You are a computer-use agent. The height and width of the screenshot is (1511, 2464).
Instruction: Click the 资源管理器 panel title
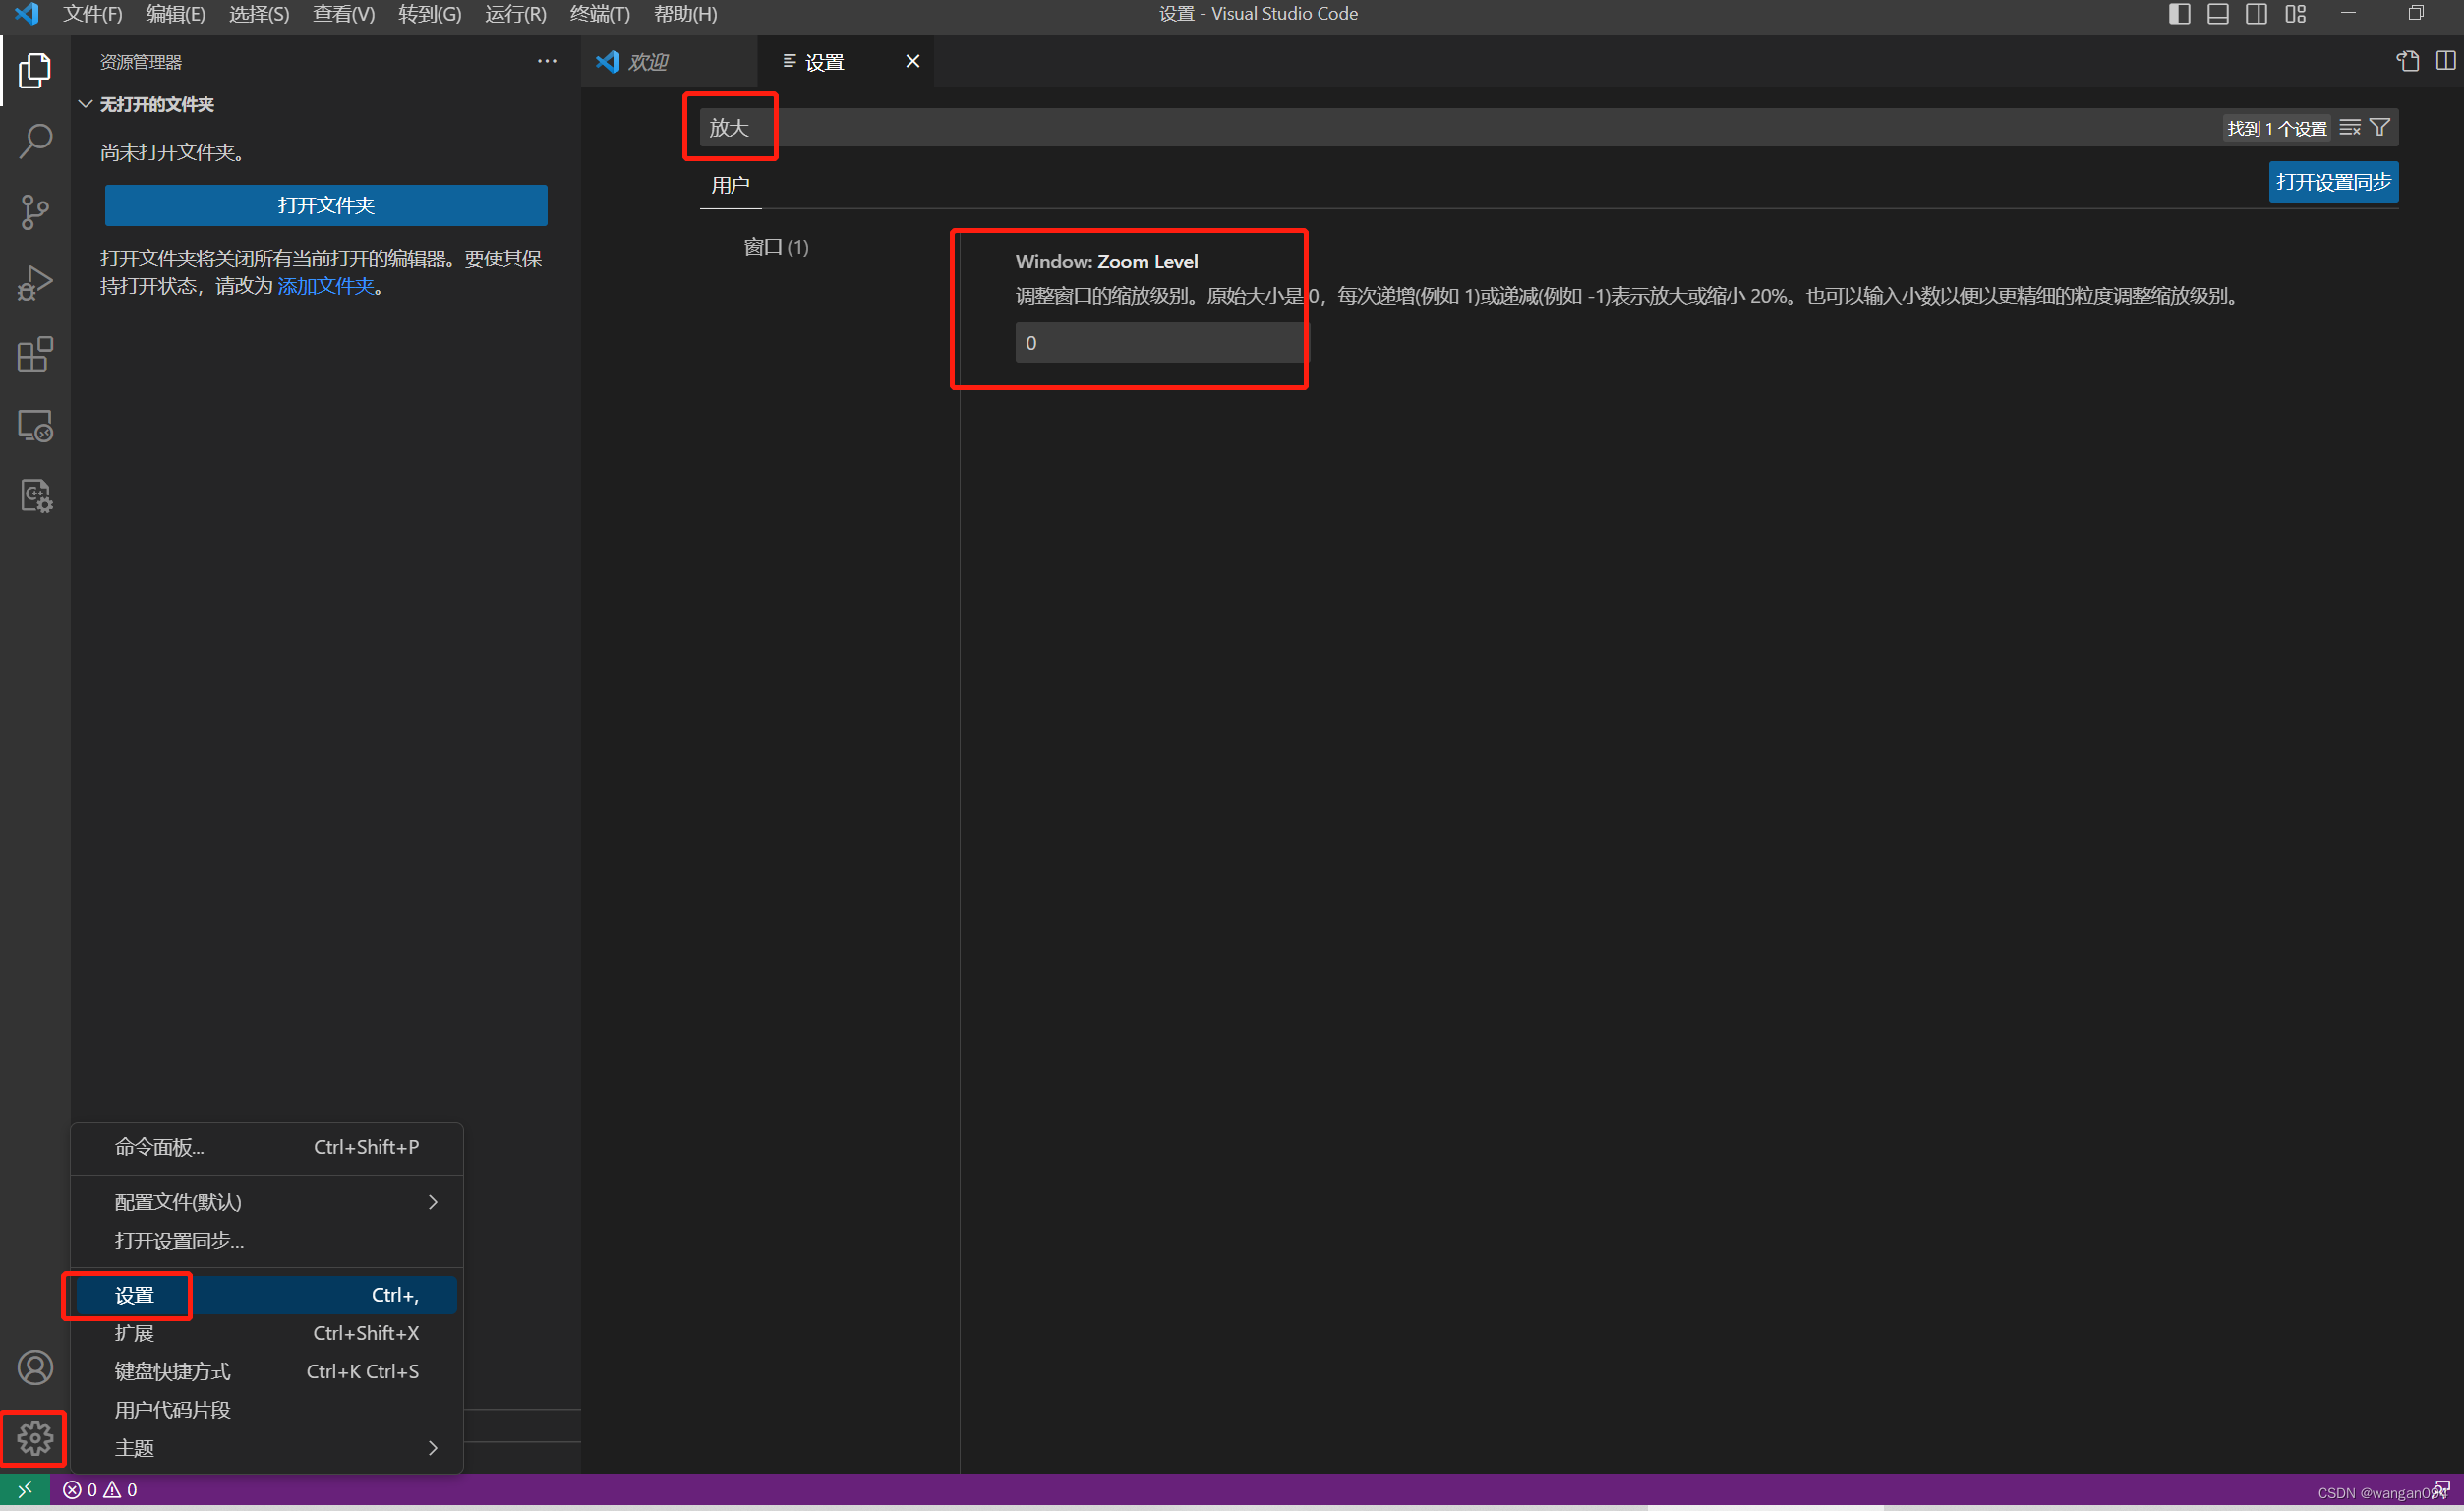click(141, 62)
